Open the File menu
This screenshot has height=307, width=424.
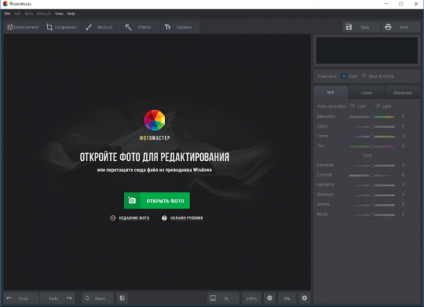click(8, 14)
